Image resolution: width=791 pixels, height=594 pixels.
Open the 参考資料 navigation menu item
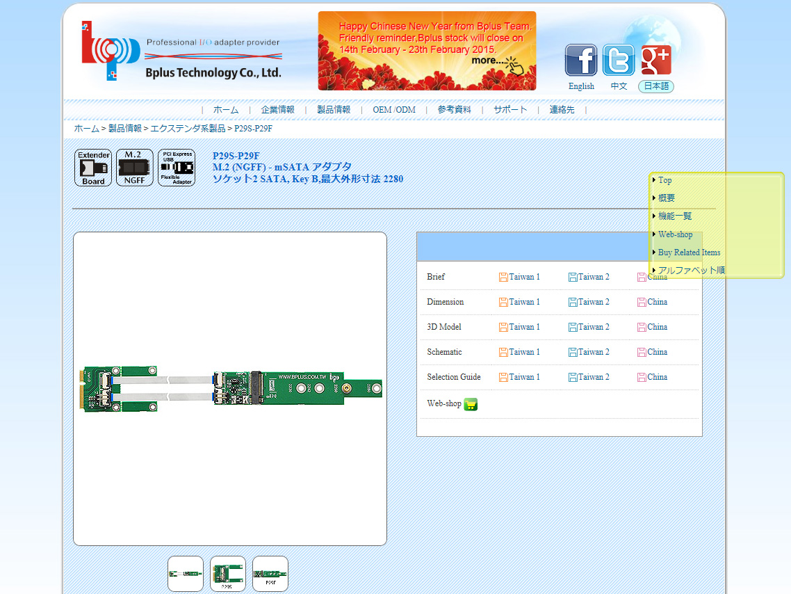[454, 109]
